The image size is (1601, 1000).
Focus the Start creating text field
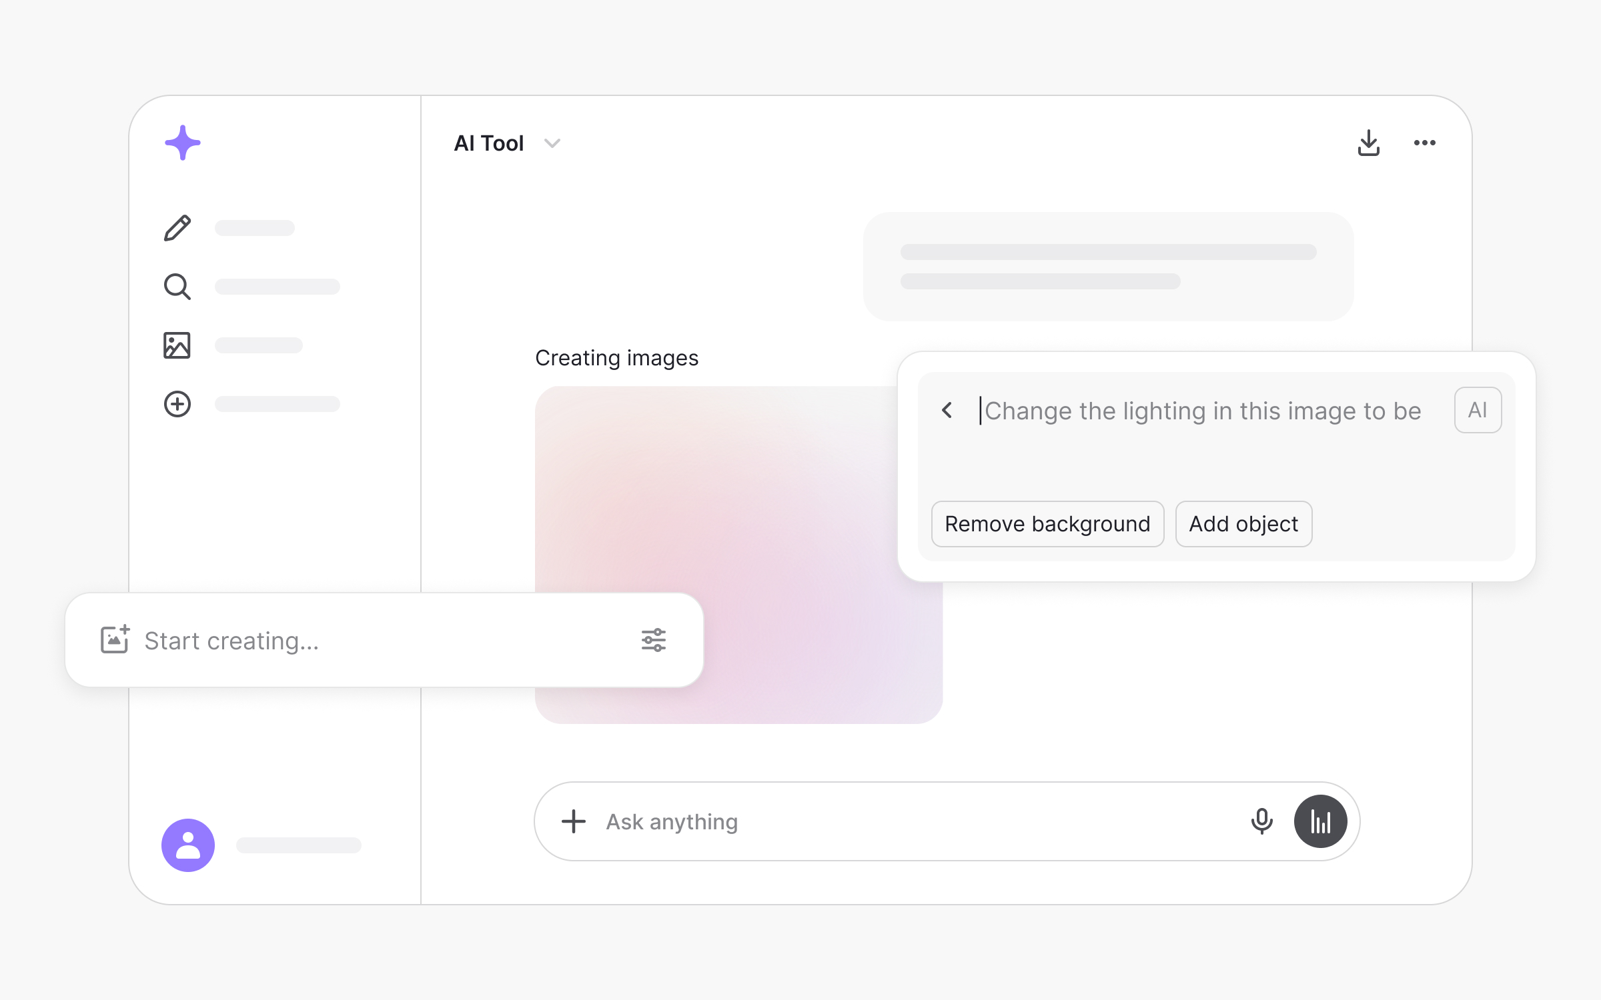pos(380,640)
